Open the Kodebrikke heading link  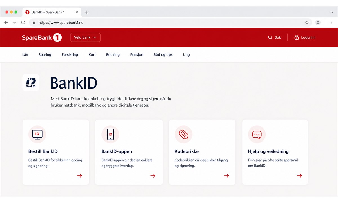pyautogui.click(x=186, y=151)
